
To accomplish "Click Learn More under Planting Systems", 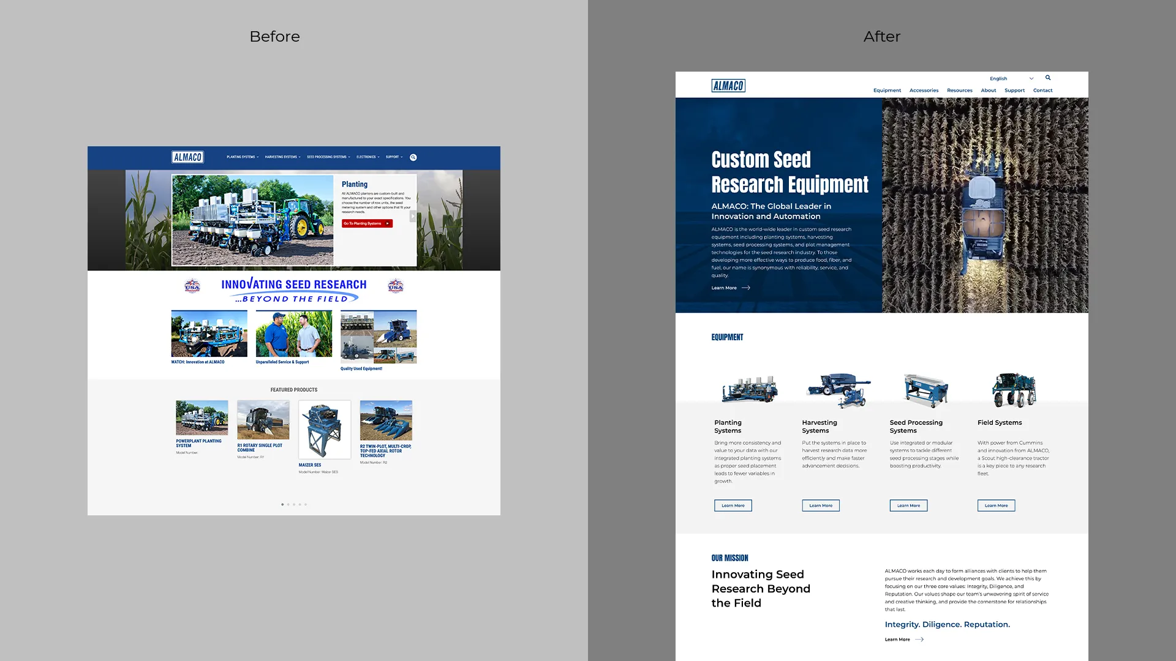I will [733, 506].
